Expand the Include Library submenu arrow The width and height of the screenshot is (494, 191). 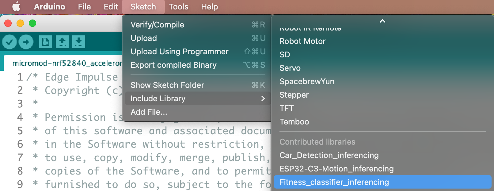[263, 99]
